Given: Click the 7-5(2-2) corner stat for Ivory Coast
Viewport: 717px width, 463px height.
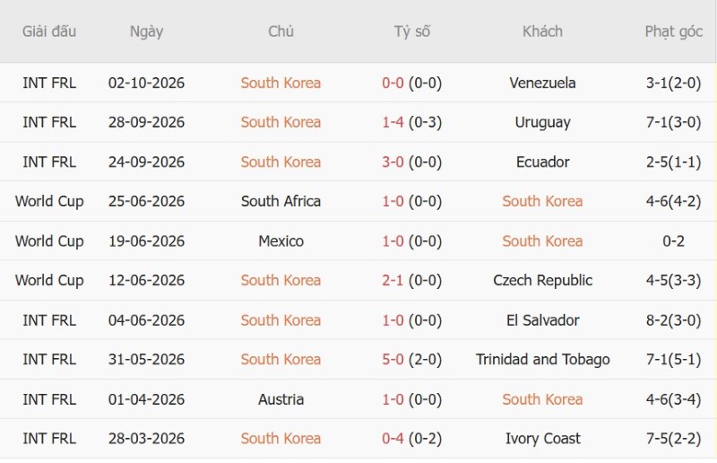Looking at the screenshot, I should 673,439.
